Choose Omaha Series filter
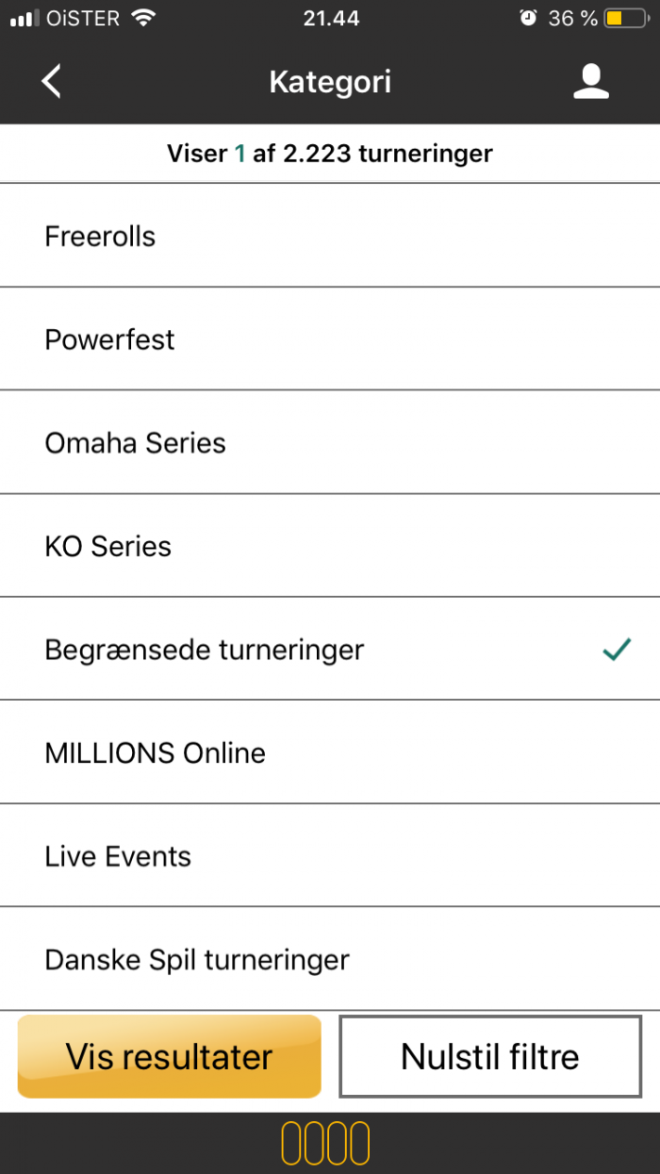The width and height of the screenshot is (660, 1174). [330, 442]
